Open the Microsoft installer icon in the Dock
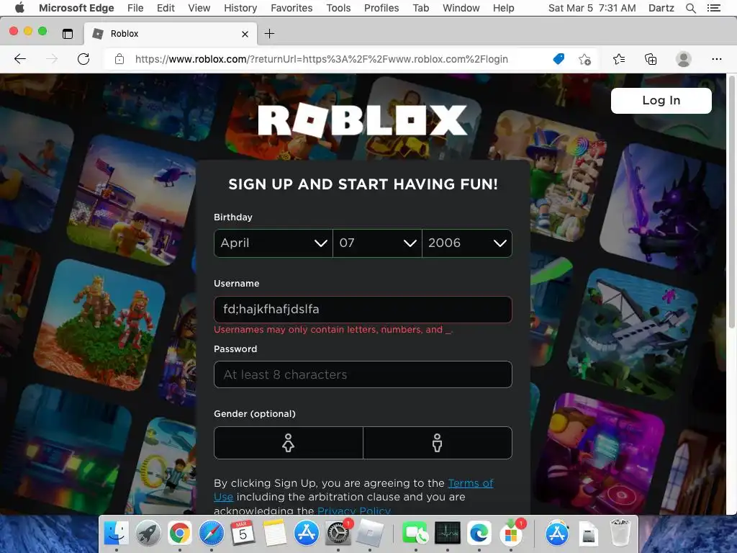Screen dimensions: 737x553 [512, 534]
